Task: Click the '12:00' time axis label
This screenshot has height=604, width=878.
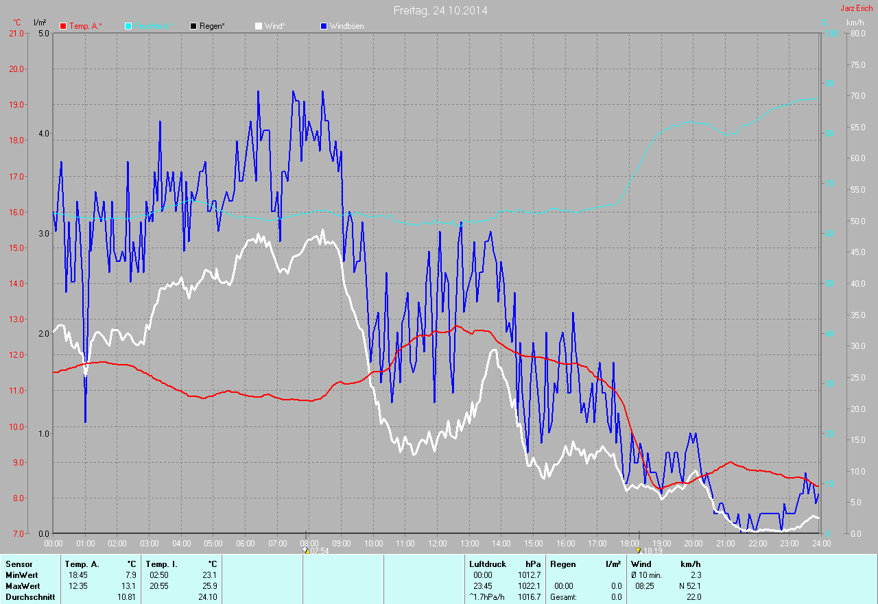Action: 437,544
